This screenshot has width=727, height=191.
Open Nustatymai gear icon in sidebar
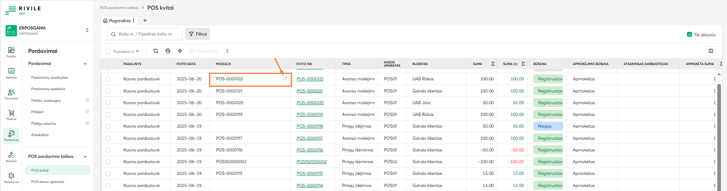click(11, 176)
